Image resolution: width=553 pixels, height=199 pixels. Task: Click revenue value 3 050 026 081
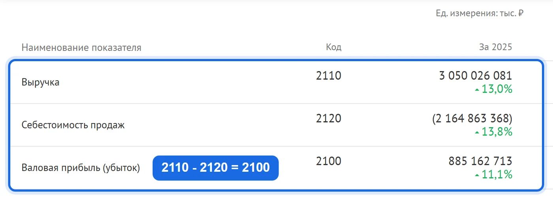(476, 76)
